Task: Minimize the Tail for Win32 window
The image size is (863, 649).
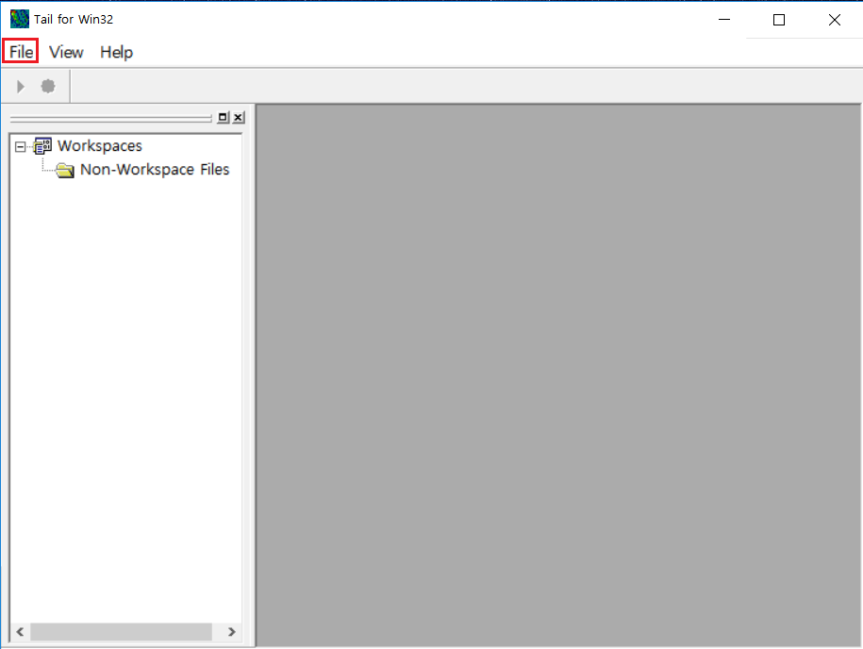Action: click(x=724, y=20)
